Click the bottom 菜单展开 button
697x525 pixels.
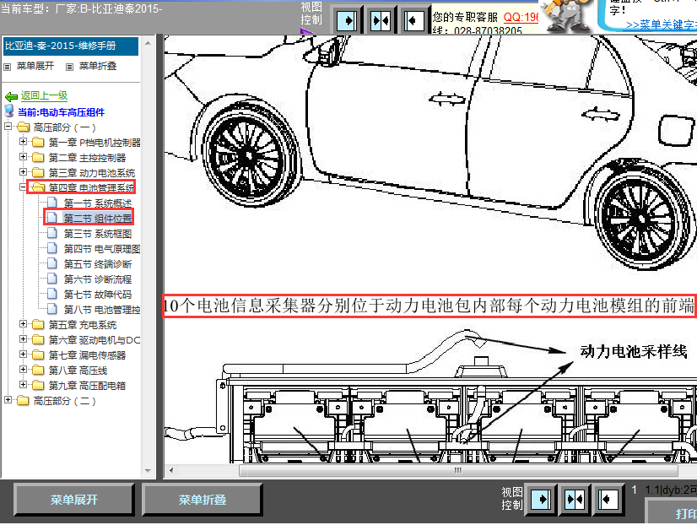coord(73,500)
